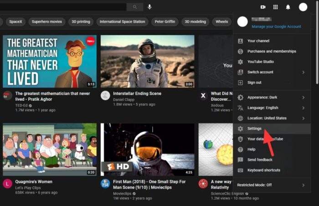
Task: Select Purchases and memberships
Action: click(x=272, y=51)
